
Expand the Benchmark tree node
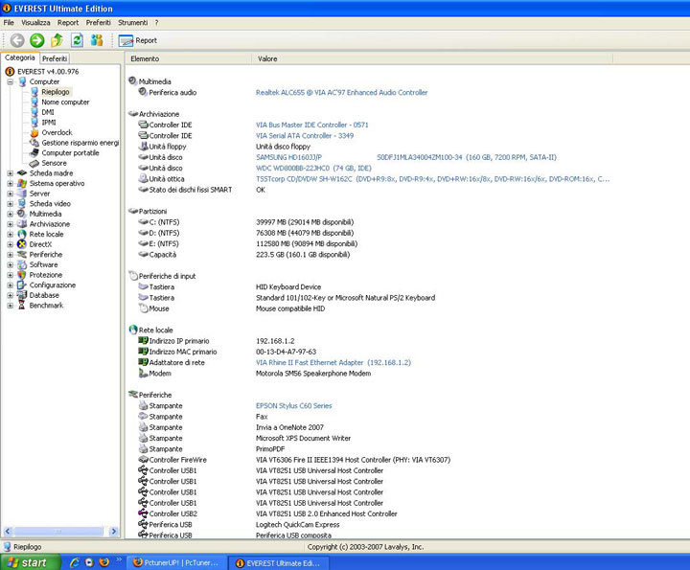[x=11, y=306]
